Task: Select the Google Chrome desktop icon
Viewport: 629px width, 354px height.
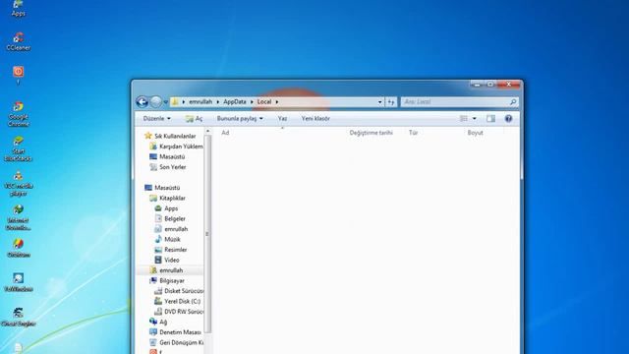Action: 18,114
